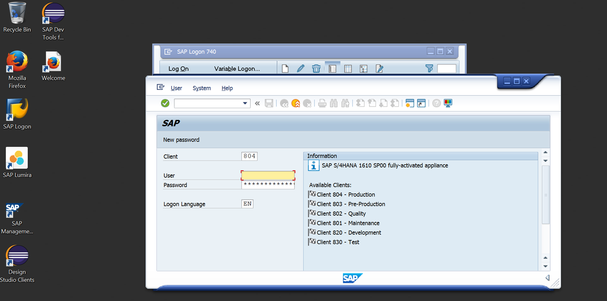Select the Design Studio Clients shortcut
The width and height of the screenshot is (607, 301).
(17, 264)
